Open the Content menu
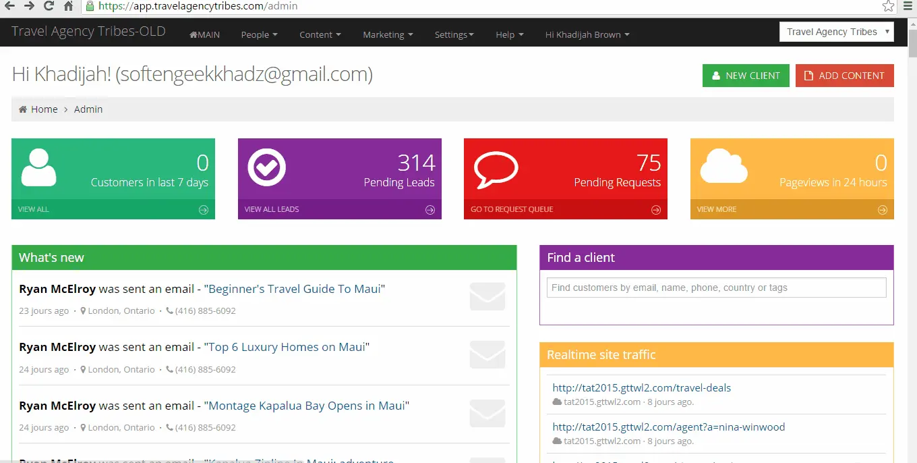The image size is (917, 463). click(x=320, y=34)
